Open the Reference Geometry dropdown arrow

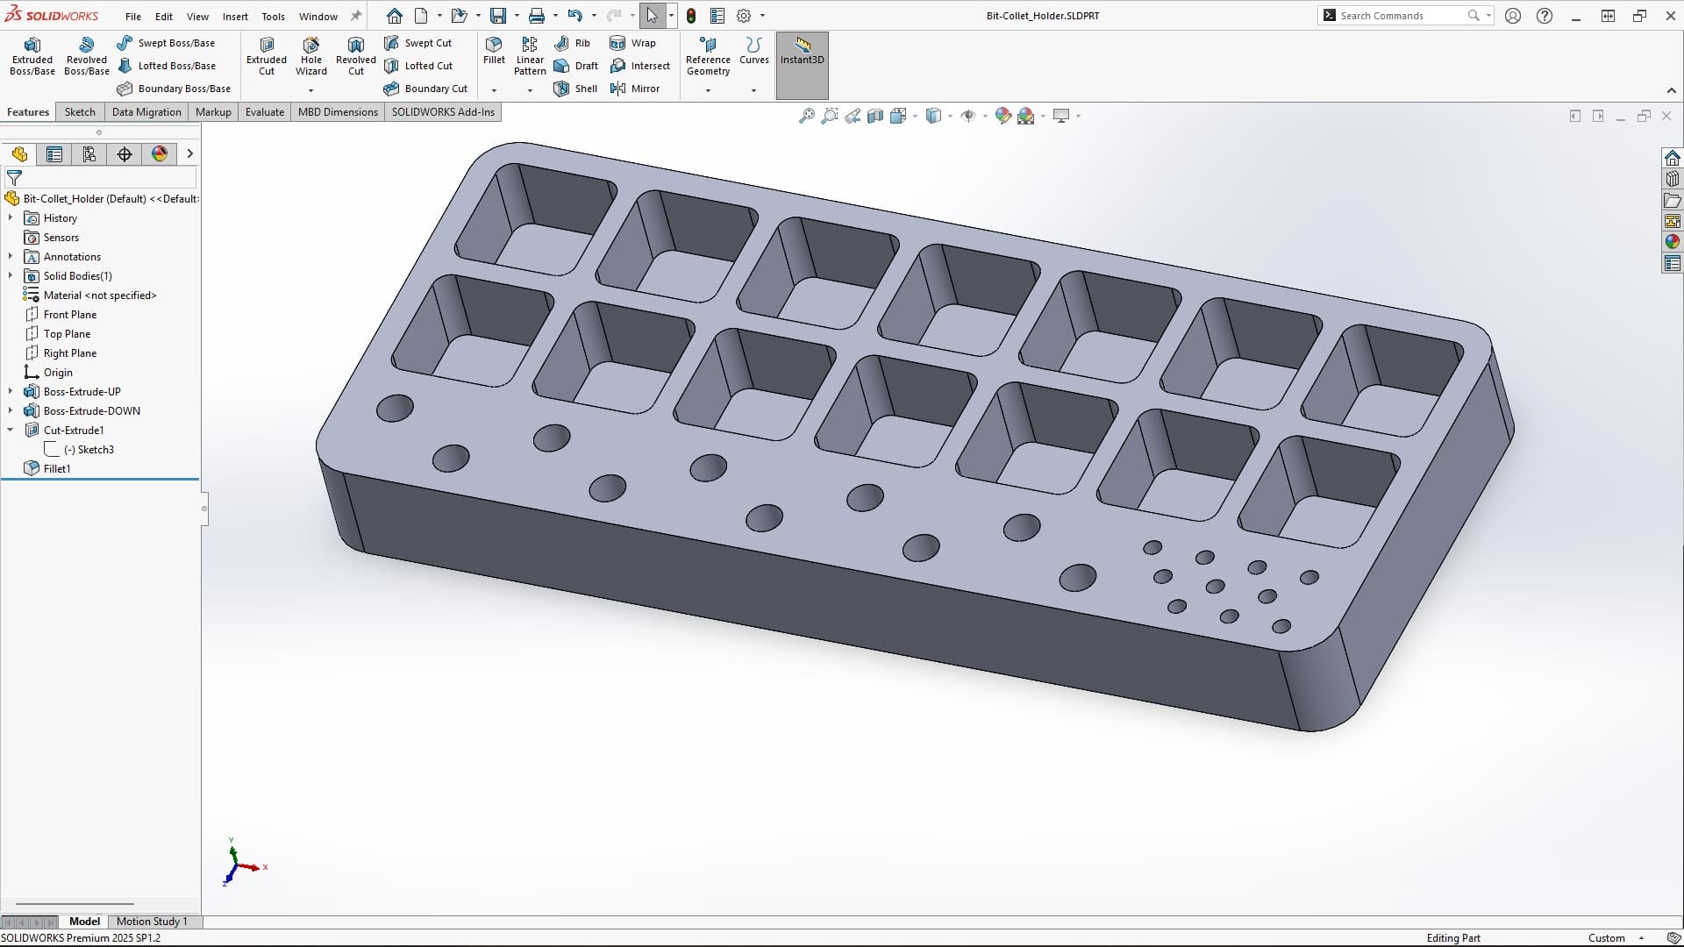[708, 90]
